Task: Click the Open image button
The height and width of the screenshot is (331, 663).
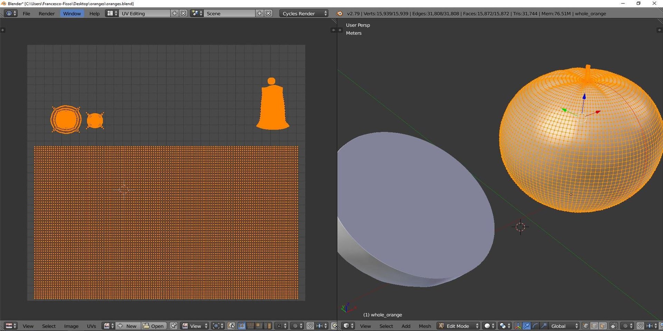Action: coord(154,326)
